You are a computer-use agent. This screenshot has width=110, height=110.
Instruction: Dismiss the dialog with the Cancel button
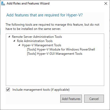(94, 99)
